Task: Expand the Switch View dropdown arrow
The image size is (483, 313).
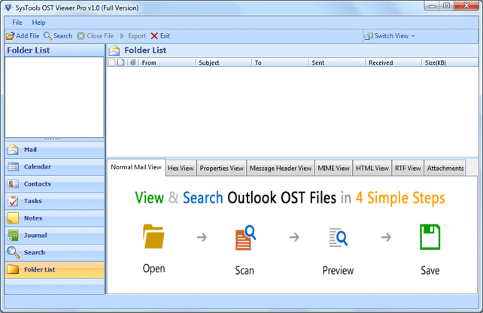Action: pos(413,36)
